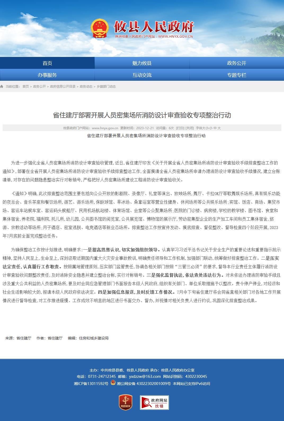
Task: Click the [打印] print link
Action: (x=180, y=128)
